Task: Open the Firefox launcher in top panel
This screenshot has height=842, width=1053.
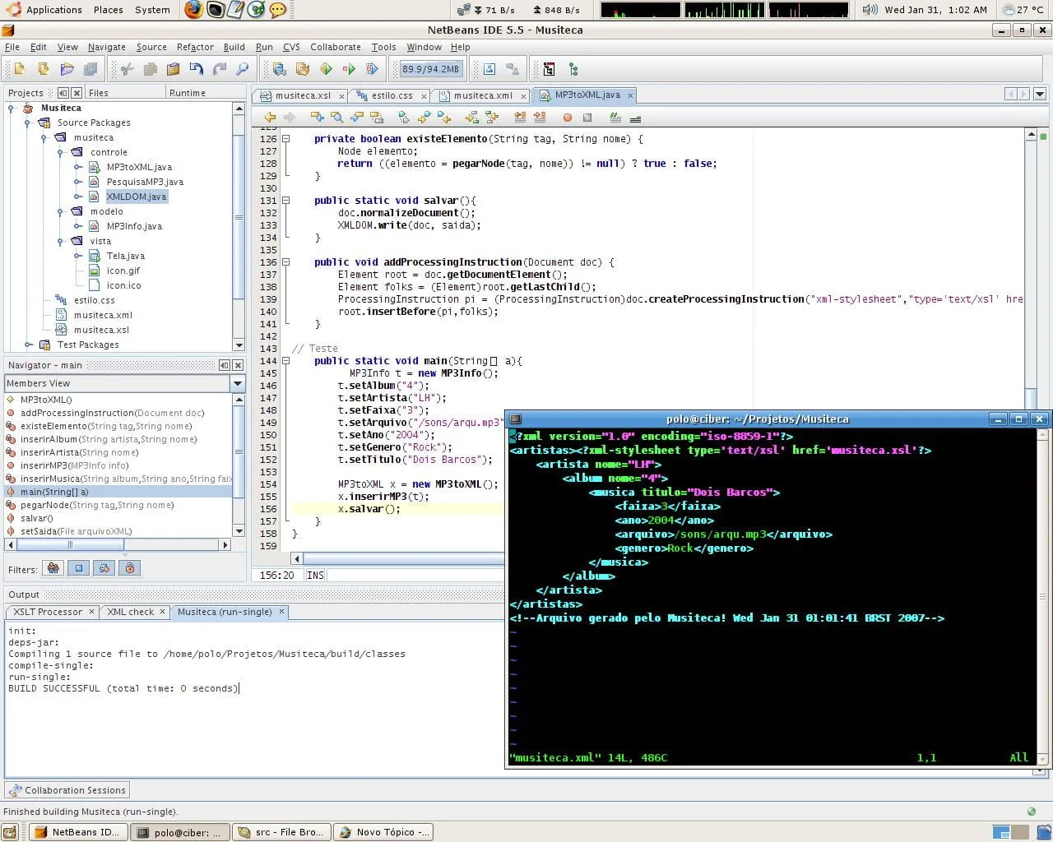Action: (193, 10)
